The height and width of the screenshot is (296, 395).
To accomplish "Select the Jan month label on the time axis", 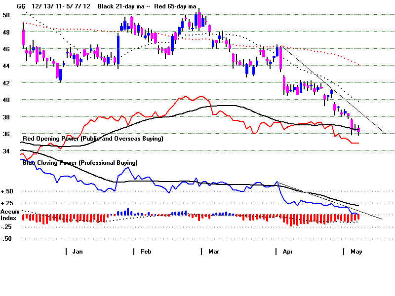I will coord(78,252).
